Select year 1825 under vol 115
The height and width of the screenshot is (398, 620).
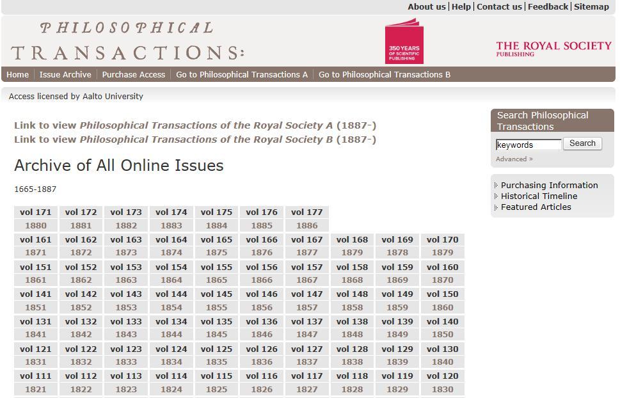216,389
